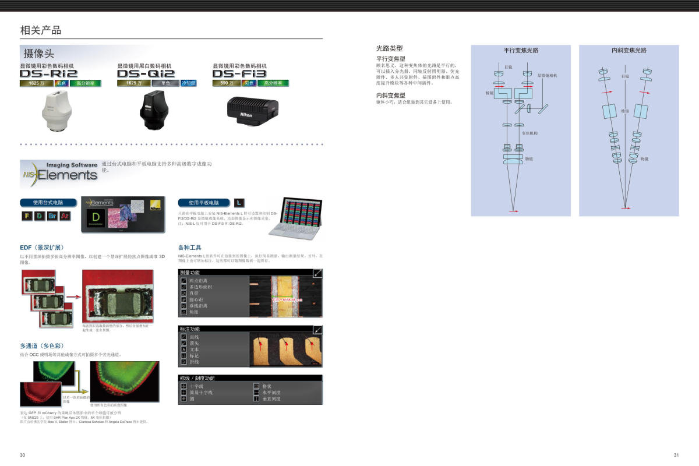
Task: Select the 两点距离 measurement icon
Action: coord(184,281)
